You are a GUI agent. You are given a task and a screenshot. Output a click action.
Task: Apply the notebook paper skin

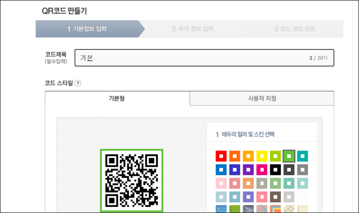[302, 209]
